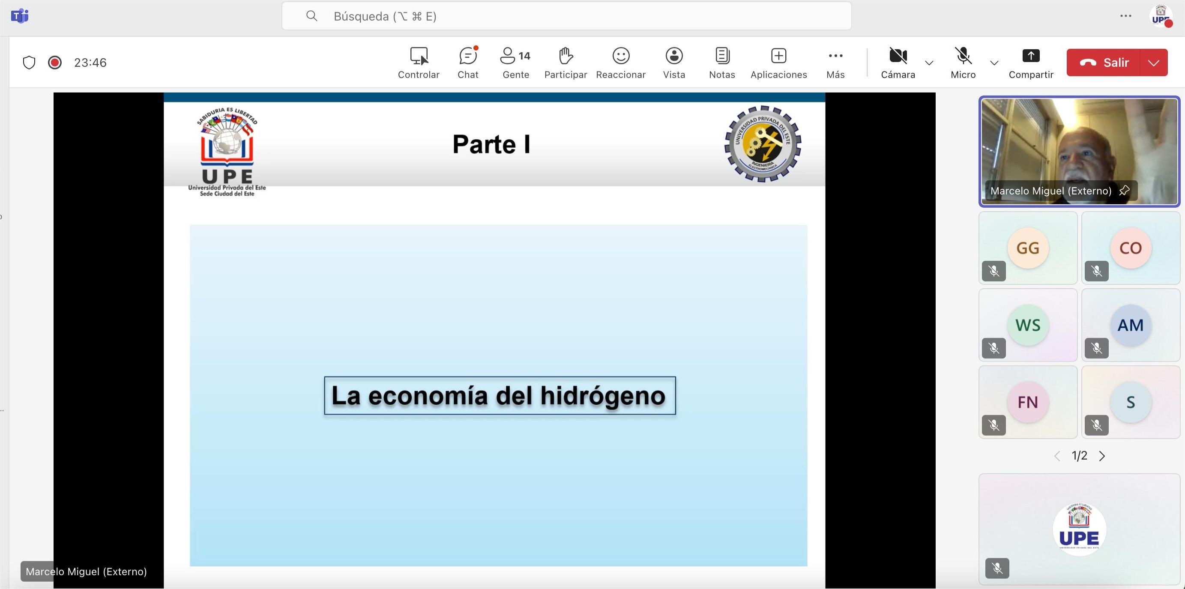Screen dimensions: 1185x589
Task: Unpin Marcelo Miguel's video
Action: tap(1124, 190)
